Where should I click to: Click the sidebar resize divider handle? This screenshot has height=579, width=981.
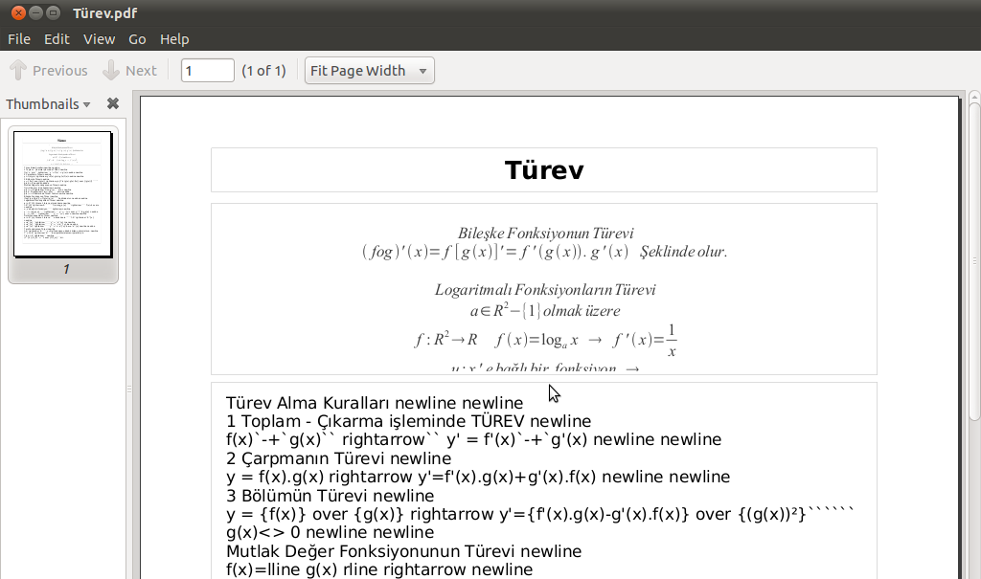[x=129, y=389]
